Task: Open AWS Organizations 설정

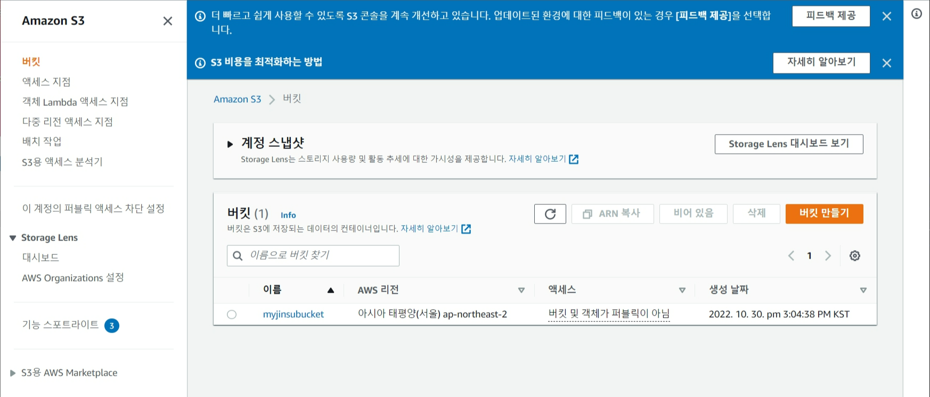Action: [73, 278]
